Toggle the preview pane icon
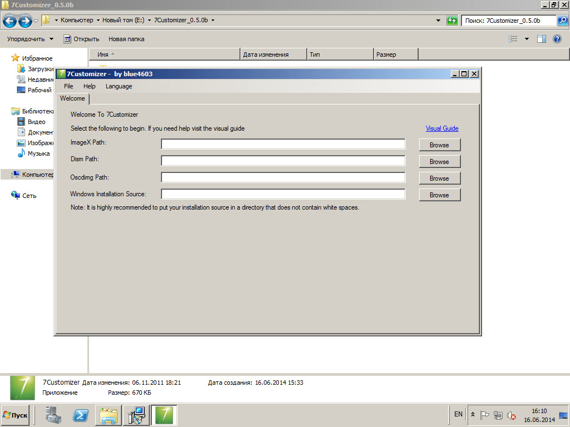The height and width of the screenshot is (427, 570). (541, 39)
